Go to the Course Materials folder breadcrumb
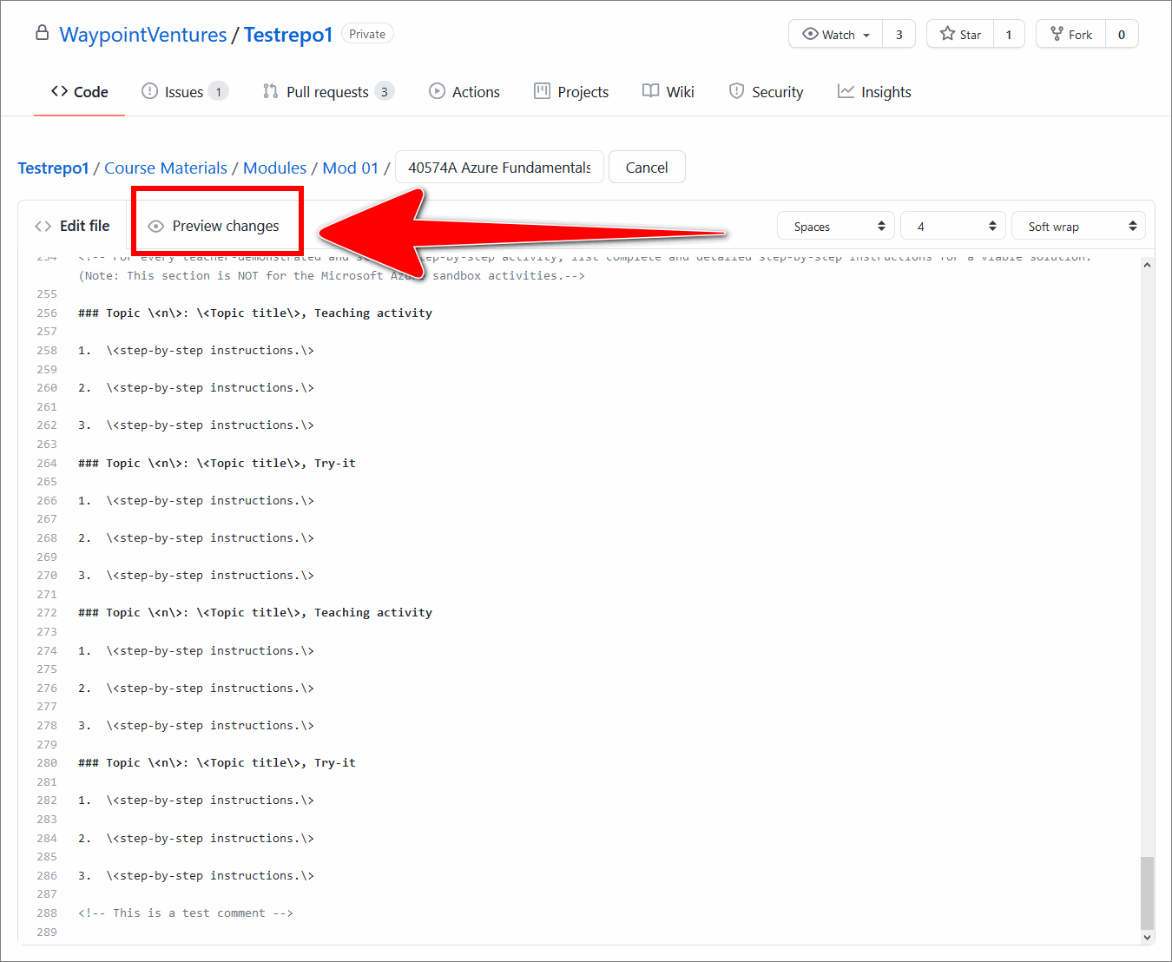Viewport: 1172px width, 962px height. [166, 168]
